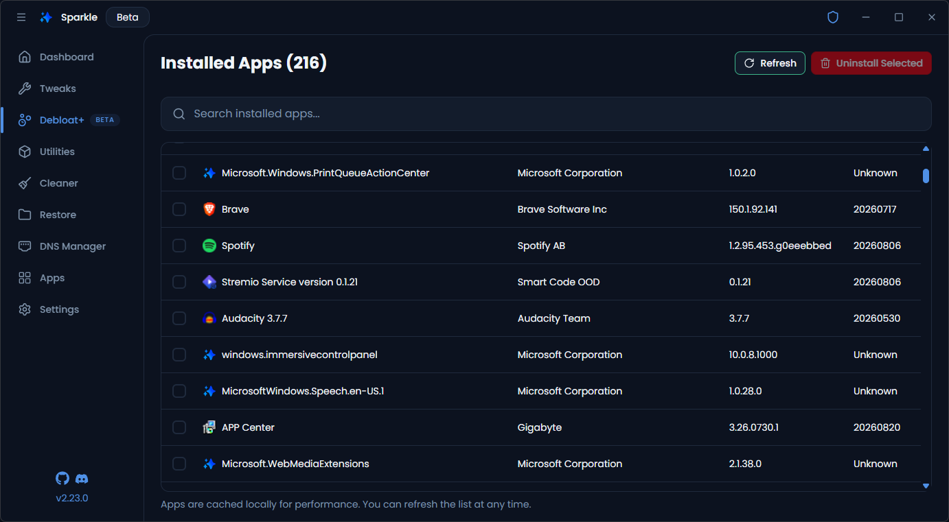Click the Brave browser icon
This screenshot has width=949, height=522.
pyautogui.click(x=209, y=209)
